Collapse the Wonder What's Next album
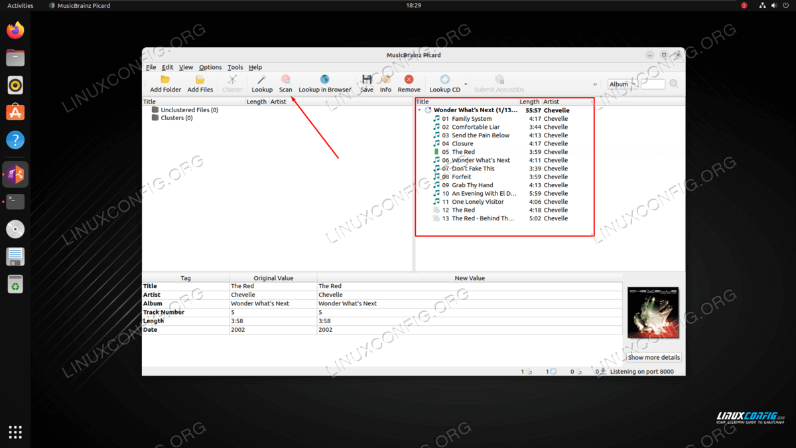 coord(420,111)
